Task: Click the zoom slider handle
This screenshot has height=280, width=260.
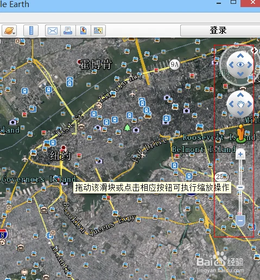Action: pyautogui.click(x=240, y=187)
